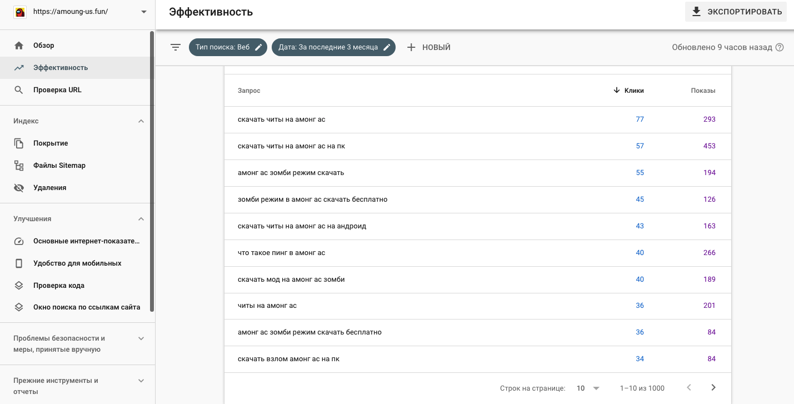794x404 pixels.
Task: Click the ЭКСПОРТИРОВАТЬ download button
Action: click(x=736, y=12)
